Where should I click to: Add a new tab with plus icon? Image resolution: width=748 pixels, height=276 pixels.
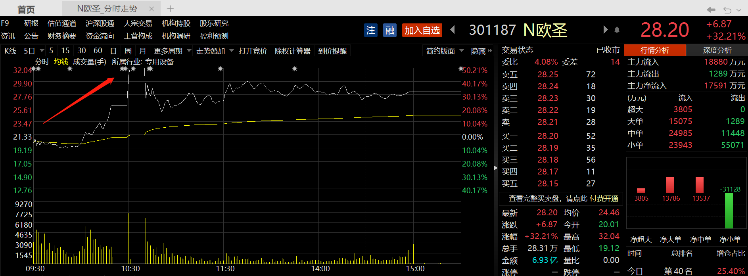point(170,8)
